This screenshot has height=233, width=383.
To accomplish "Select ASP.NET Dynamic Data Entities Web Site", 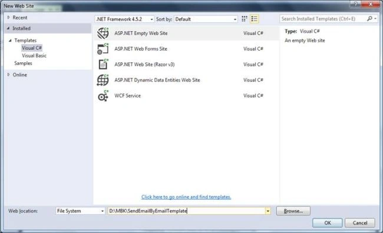I will pos(186,80).
